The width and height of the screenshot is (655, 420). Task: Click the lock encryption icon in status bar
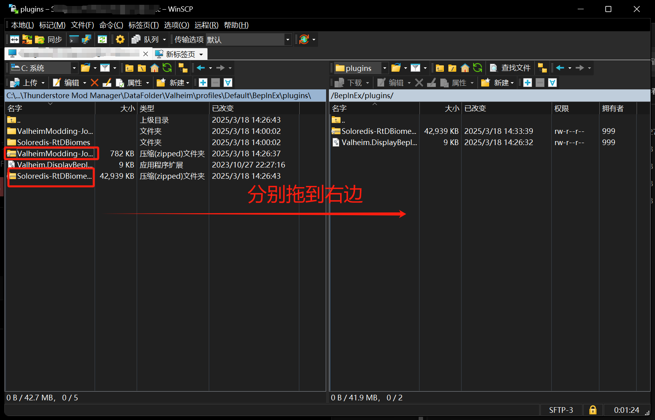(x=593, y=410)
